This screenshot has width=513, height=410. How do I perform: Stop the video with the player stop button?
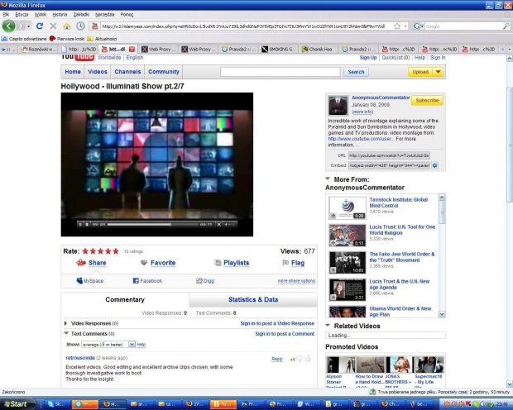point(87,224)
